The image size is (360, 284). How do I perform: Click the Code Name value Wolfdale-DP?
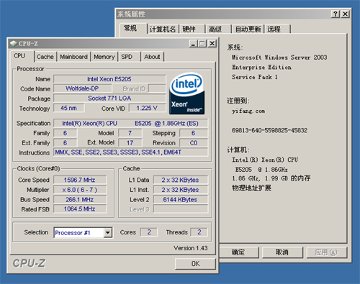[82, 88]
